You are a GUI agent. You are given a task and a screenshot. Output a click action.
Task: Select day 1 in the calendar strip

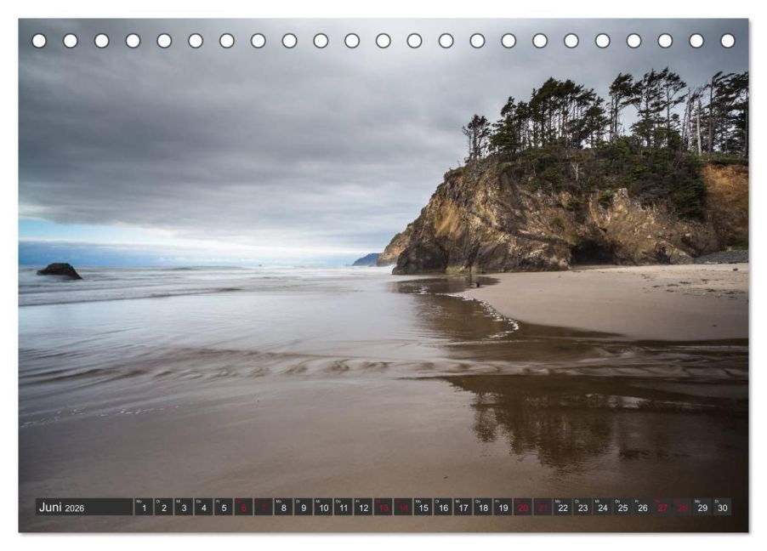(x=144, y=507)
